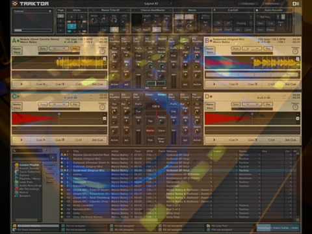Click the Native Instruments logo icon

[296, 4]
